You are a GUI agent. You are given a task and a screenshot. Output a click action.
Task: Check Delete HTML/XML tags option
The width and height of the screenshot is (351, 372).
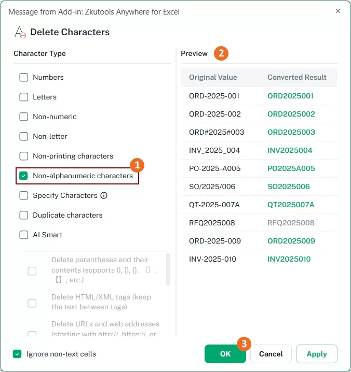tap(32, 303)
